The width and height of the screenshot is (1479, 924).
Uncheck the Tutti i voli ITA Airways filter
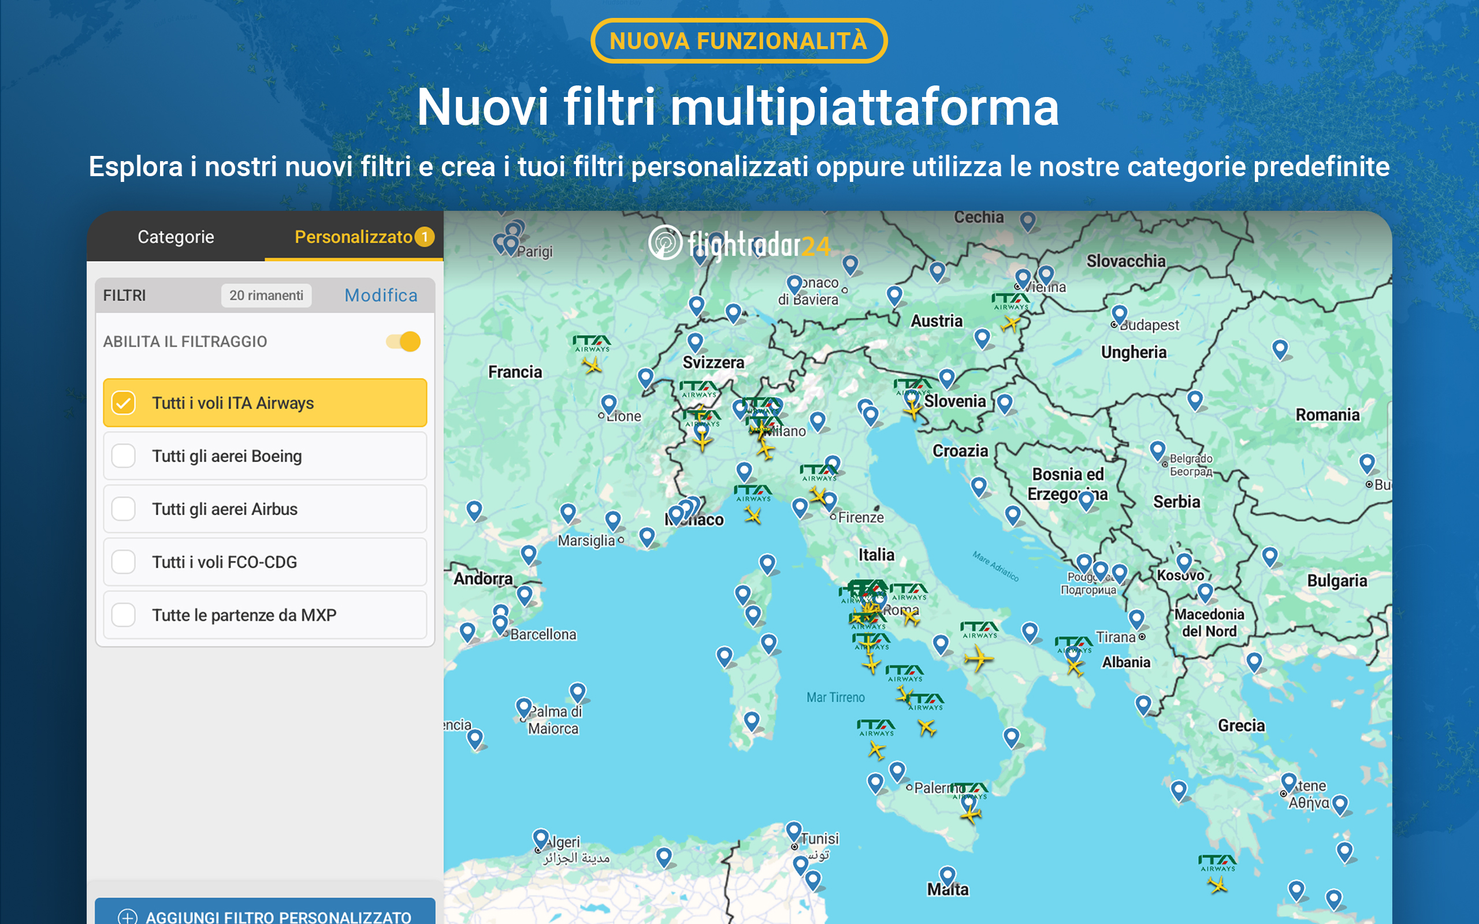click(124, 403)
